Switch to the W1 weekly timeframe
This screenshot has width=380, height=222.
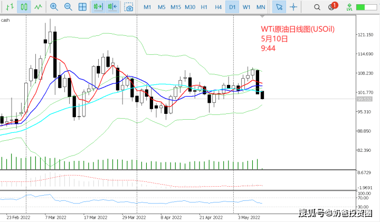pyautogui.click(x=246, y=7)
